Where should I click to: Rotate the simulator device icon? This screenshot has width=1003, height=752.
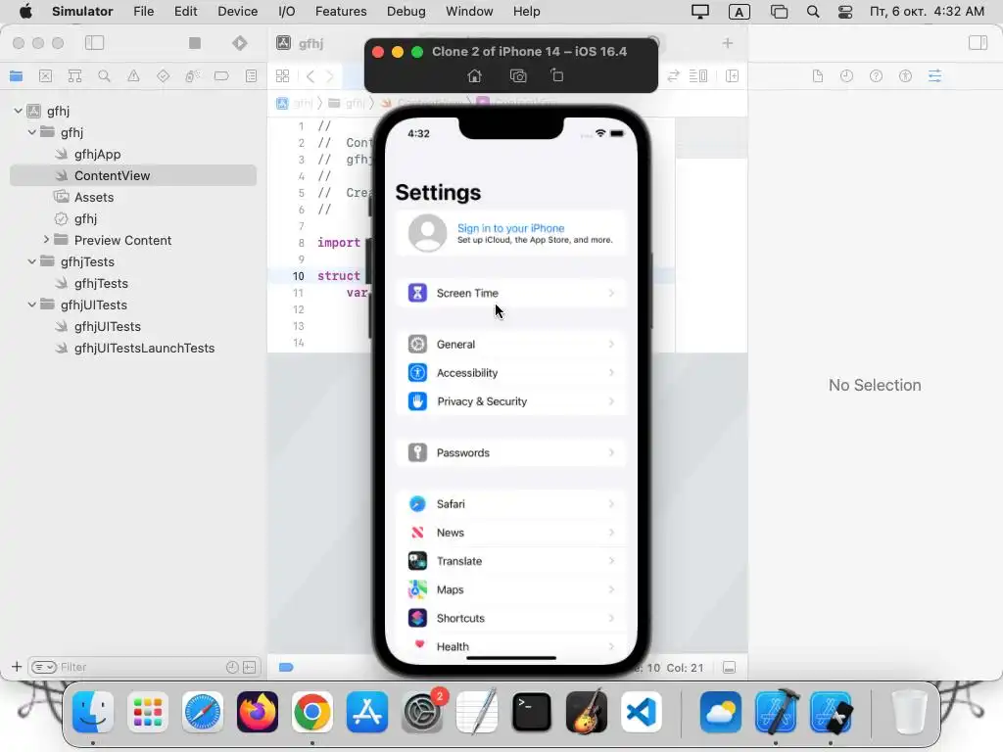pyautogui.click(x=556, y=75)
